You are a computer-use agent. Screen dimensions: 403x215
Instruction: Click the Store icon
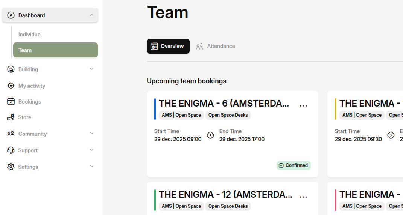pyautogui.click(x=11, y=117)
